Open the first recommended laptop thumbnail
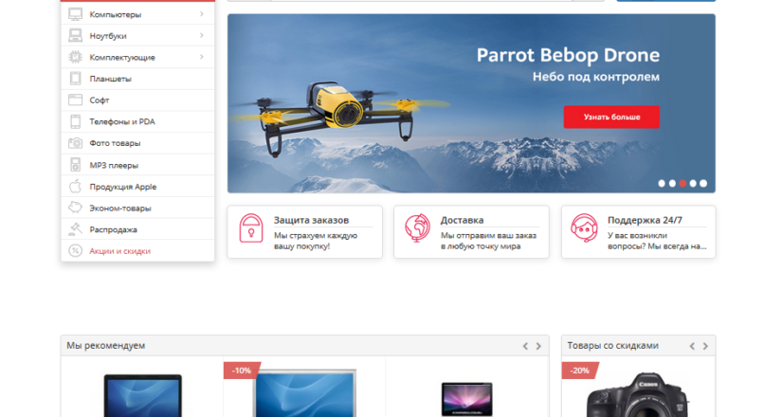Screen dimensions: 764x417 pos(143,395)
